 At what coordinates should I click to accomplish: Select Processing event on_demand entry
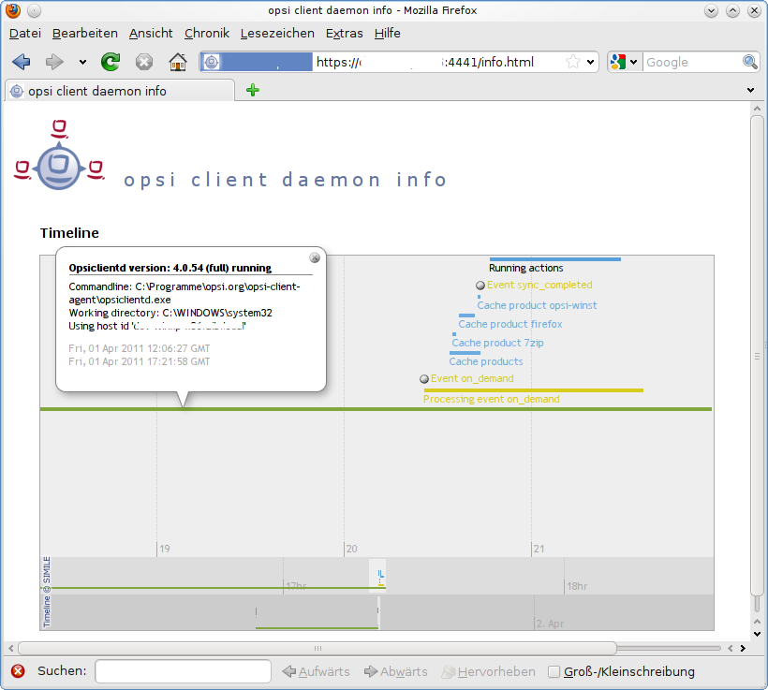tap(492, 399)
